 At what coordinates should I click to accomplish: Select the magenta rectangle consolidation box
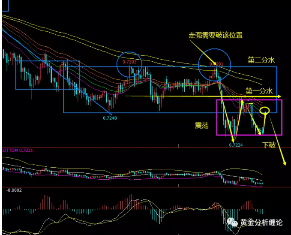pyautogui.click(x=250, y=135)
